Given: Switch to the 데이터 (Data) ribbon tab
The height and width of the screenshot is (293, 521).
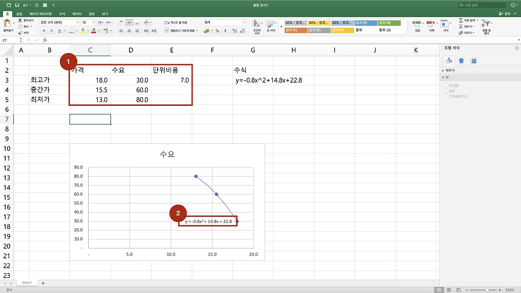Looking at the screenshot, I should click(77, 14).
